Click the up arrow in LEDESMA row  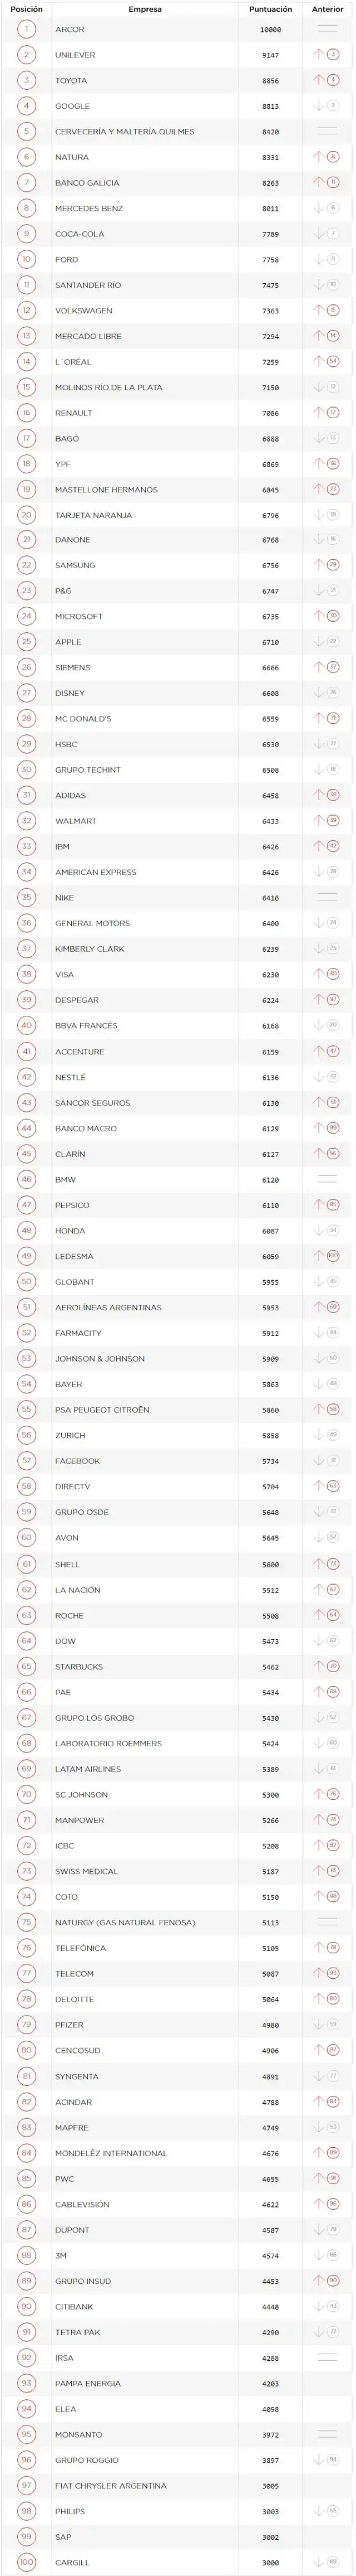coord(319,1256)
